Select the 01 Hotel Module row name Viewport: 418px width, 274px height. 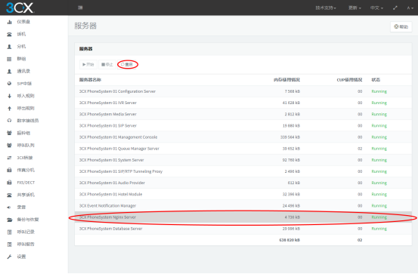tap(110, 195)
